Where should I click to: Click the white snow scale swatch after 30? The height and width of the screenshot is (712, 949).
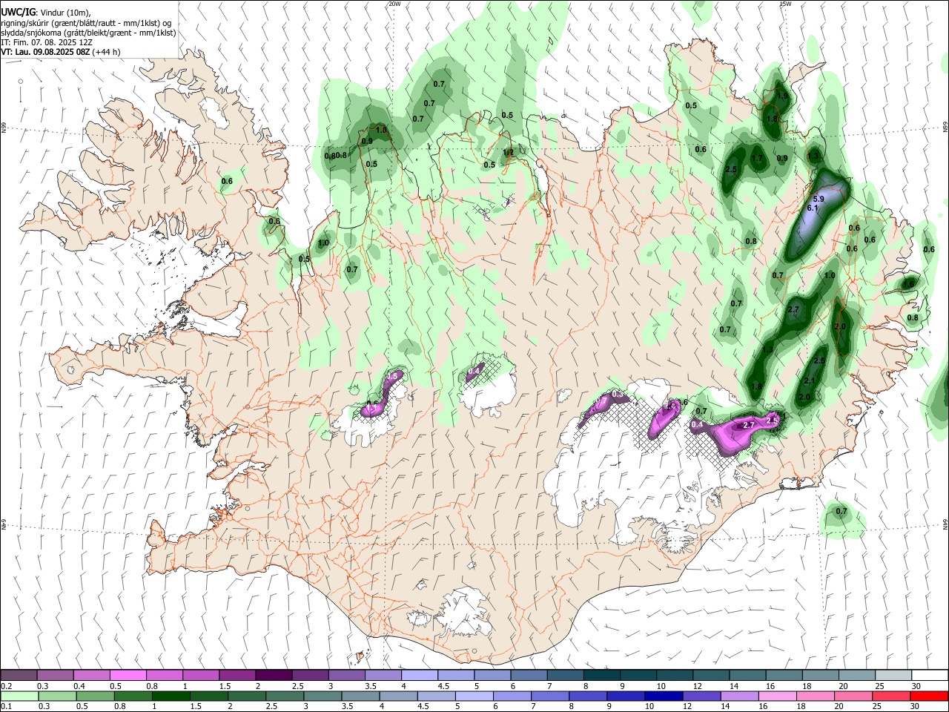pos(930,675)
